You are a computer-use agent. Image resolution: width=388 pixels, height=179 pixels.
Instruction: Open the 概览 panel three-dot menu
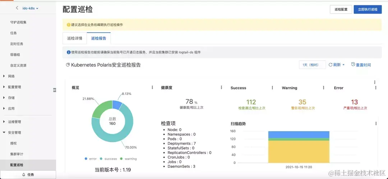(x=152, y=87)
